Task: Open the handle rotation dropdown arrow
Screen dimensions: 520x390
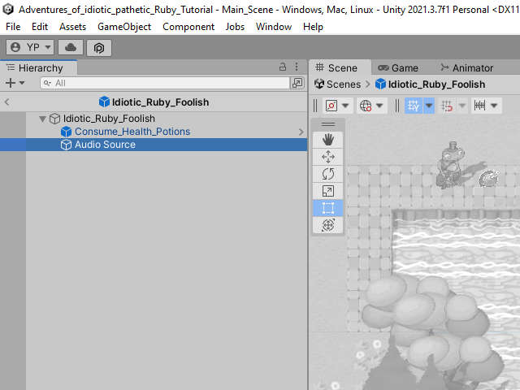Action: point(379,106)
